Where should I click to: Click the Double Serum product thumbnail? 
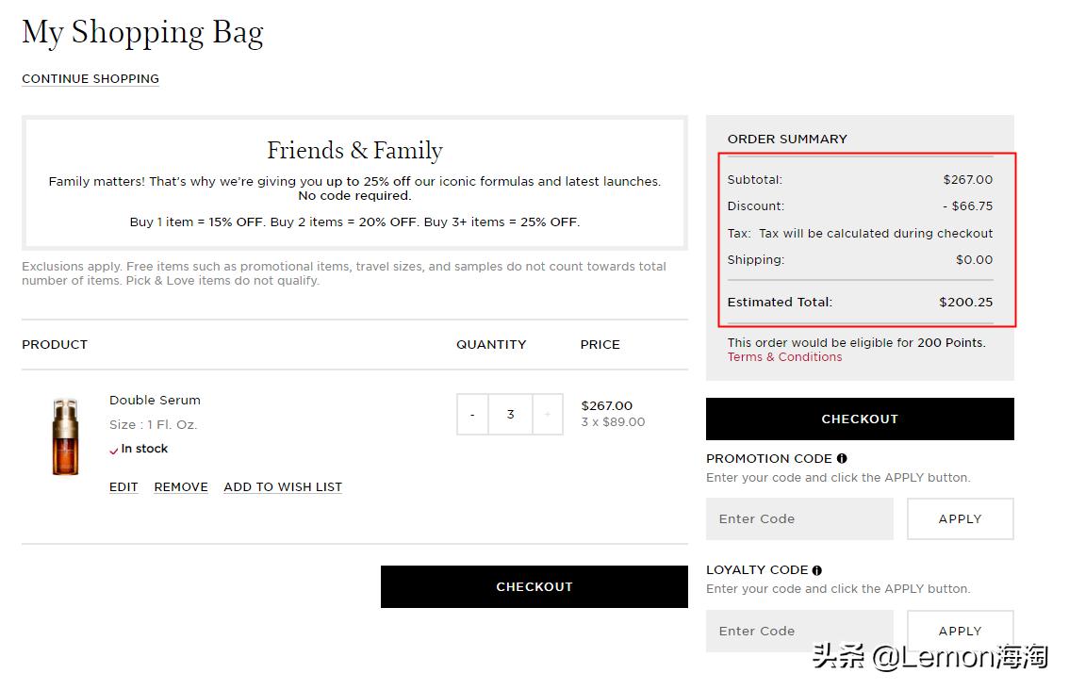click(65, 435)
